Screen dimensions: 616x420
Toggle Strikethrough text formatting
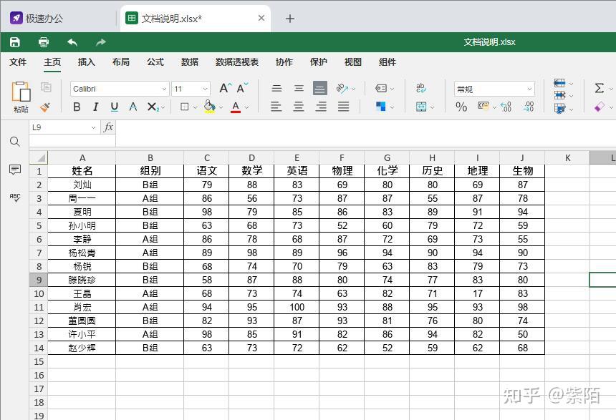pos(133,107)
